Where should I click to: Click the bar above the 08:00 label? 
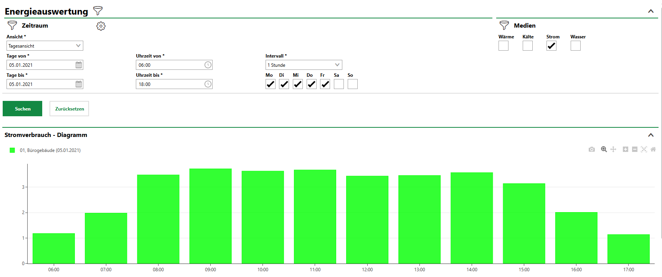(x=158, y=219)
